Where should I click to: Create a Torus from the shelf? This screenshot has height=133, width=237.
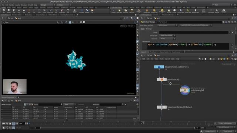point(19,11)
